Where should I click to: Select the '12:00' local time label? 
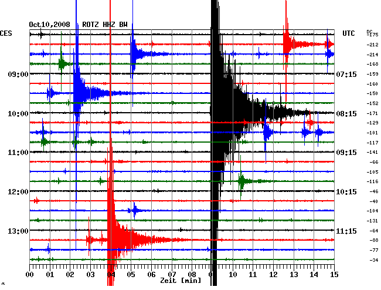(18, 192)
